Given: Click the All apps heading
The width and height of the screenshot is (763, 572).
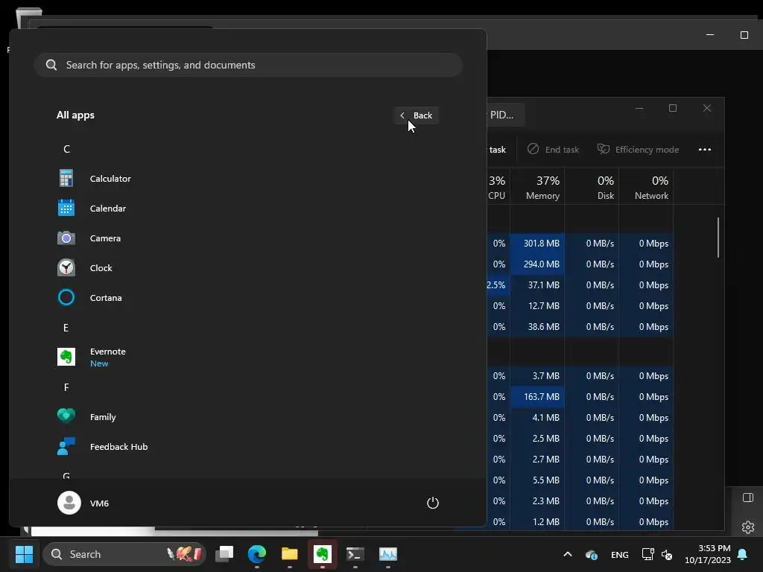Looking at the screenshot, I should tap(75, 115).
